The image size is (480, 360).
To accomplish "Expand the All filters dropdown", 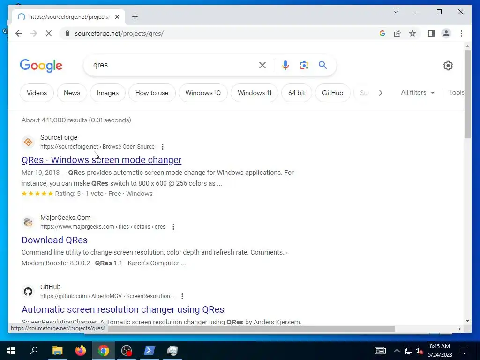I will (x=418, y=92).
